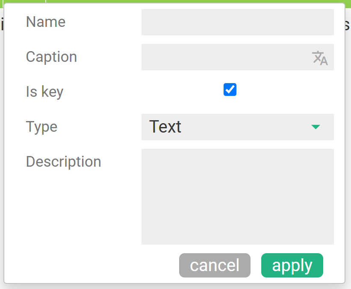The image size is (351, 289).
Task: Click the Description field label
Action: [64, 162]
